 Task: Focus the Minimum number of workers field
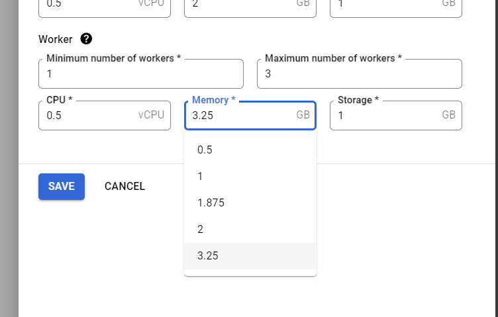pyautogui.click(x=141, y=74)
